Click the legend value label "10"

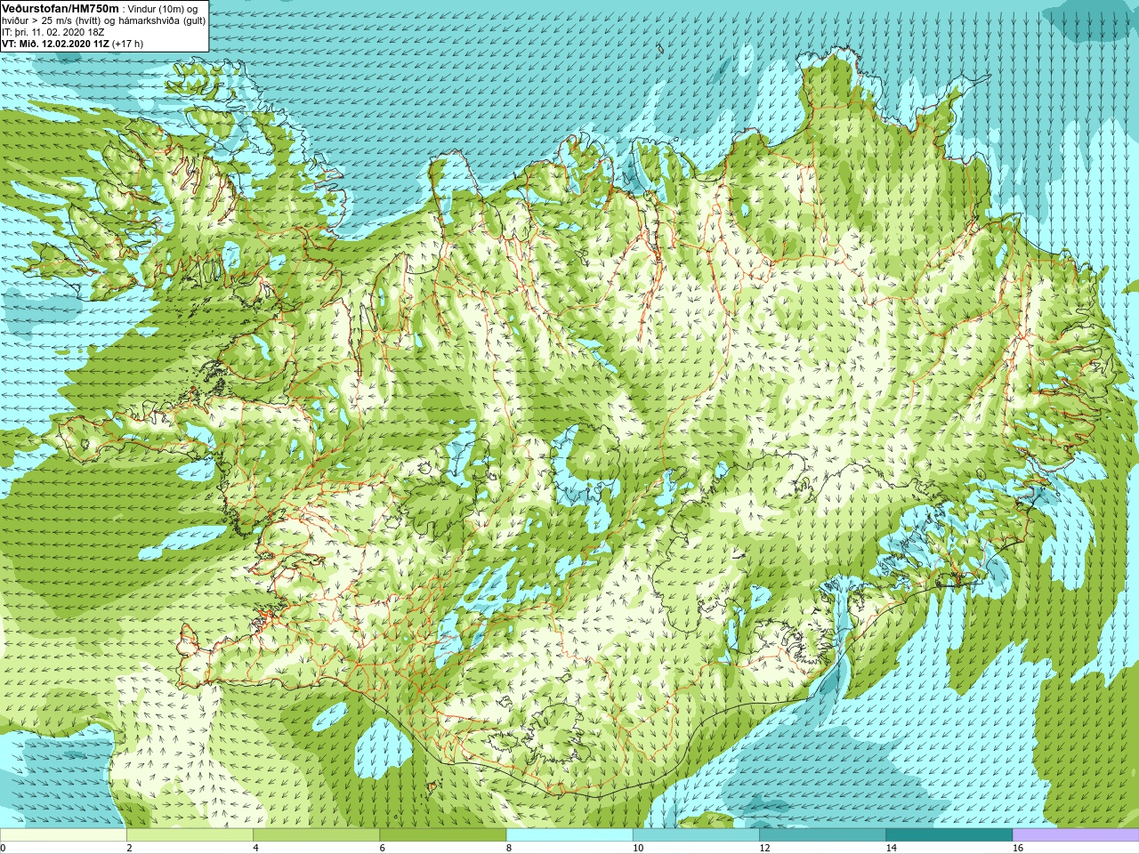coord(638,848)
